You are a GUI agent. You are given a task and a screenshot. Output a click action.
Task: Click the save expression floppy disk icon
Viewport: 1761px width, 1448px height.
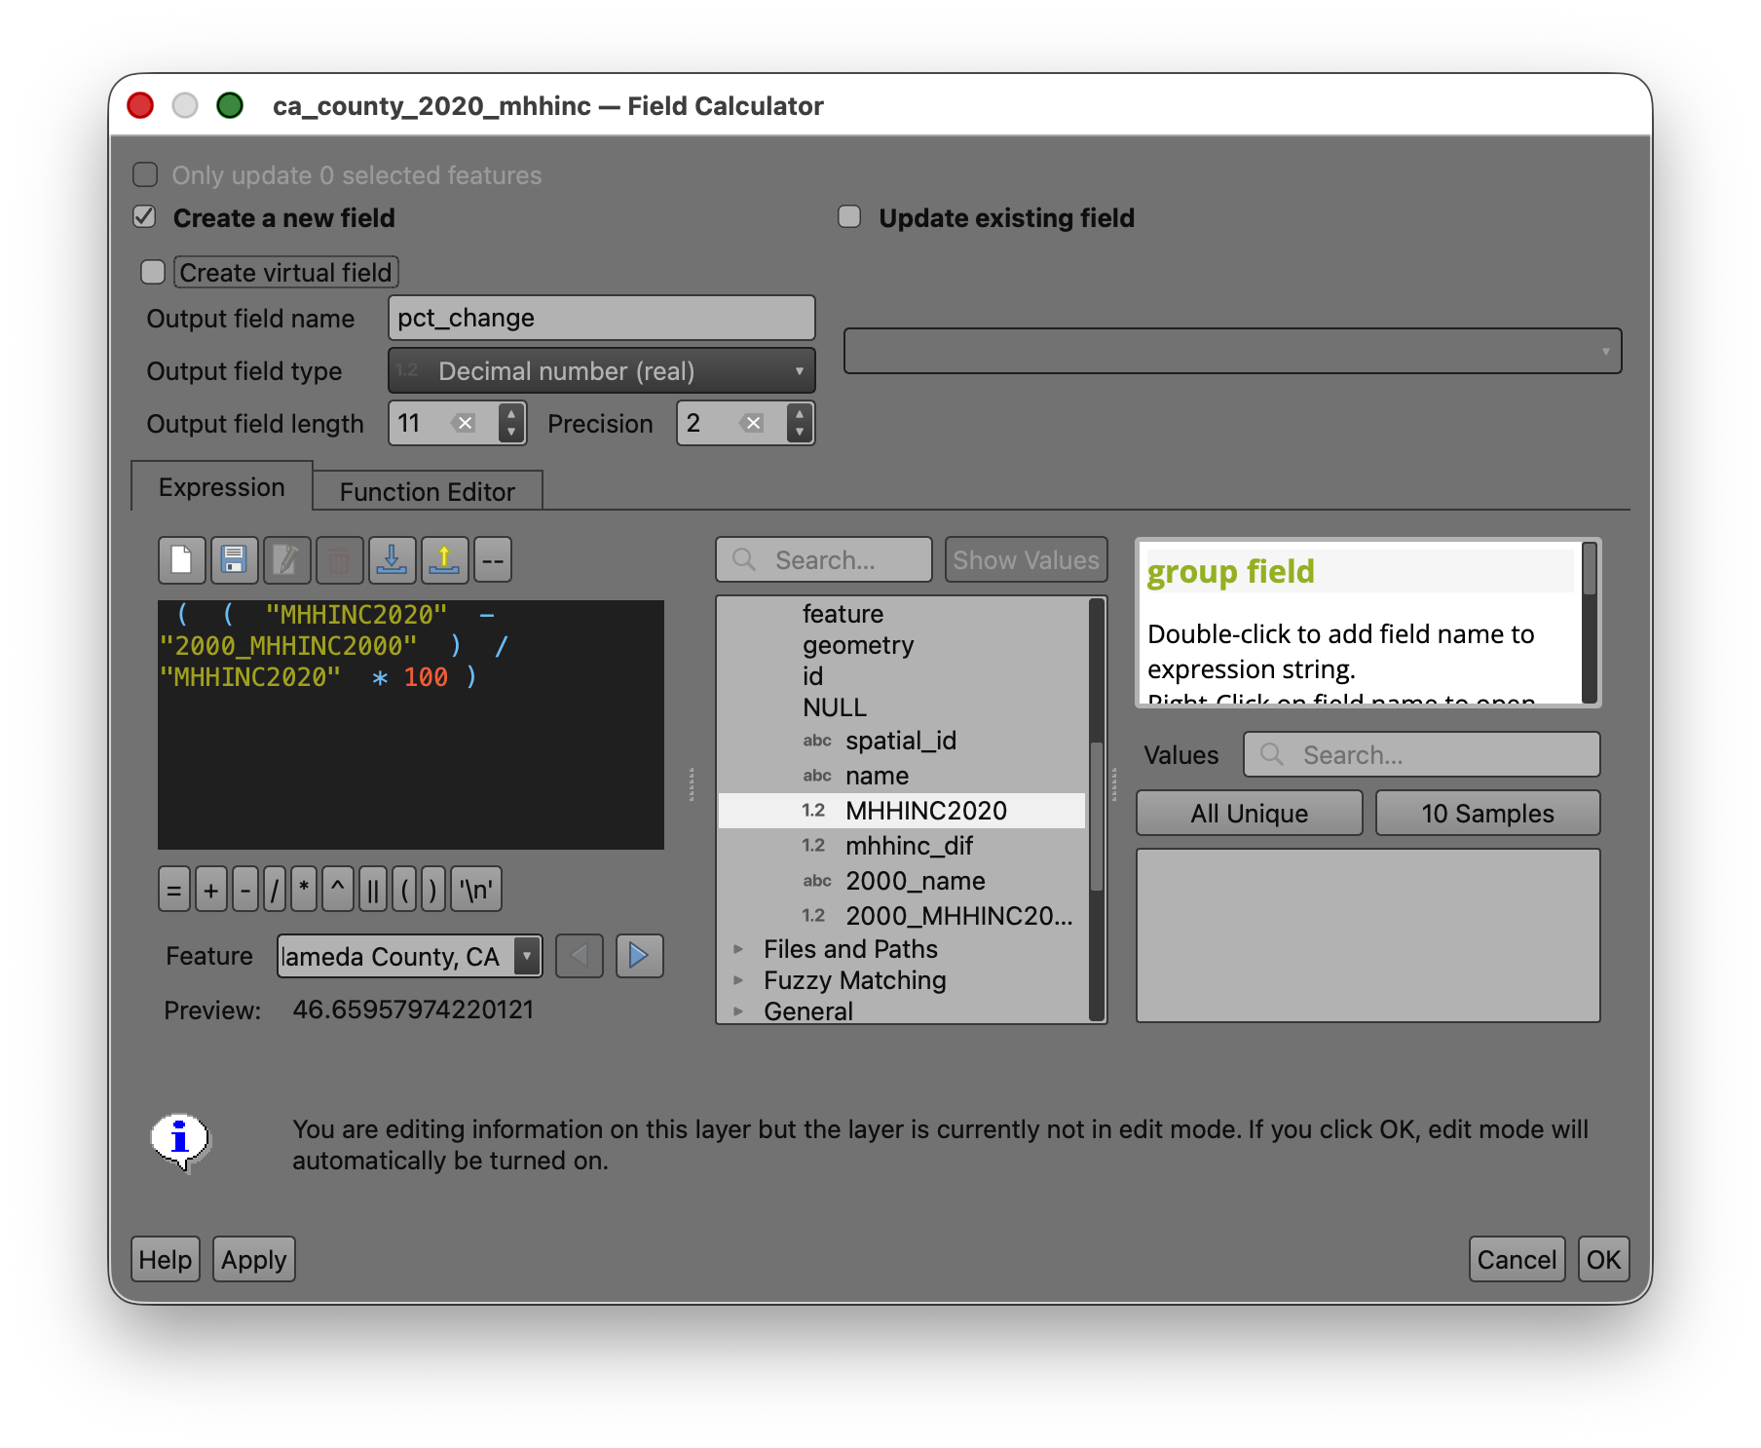[x=234, y=560]
